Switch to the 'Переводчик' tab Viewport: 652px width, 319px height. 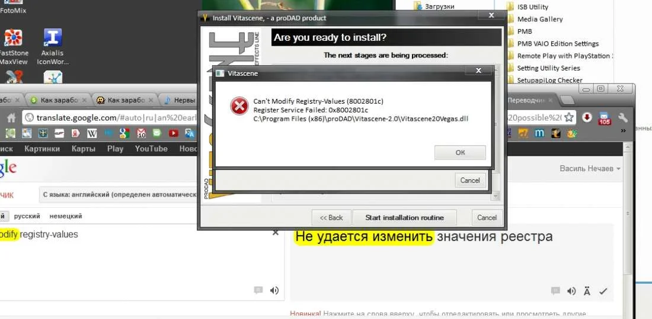pos(532,100)
